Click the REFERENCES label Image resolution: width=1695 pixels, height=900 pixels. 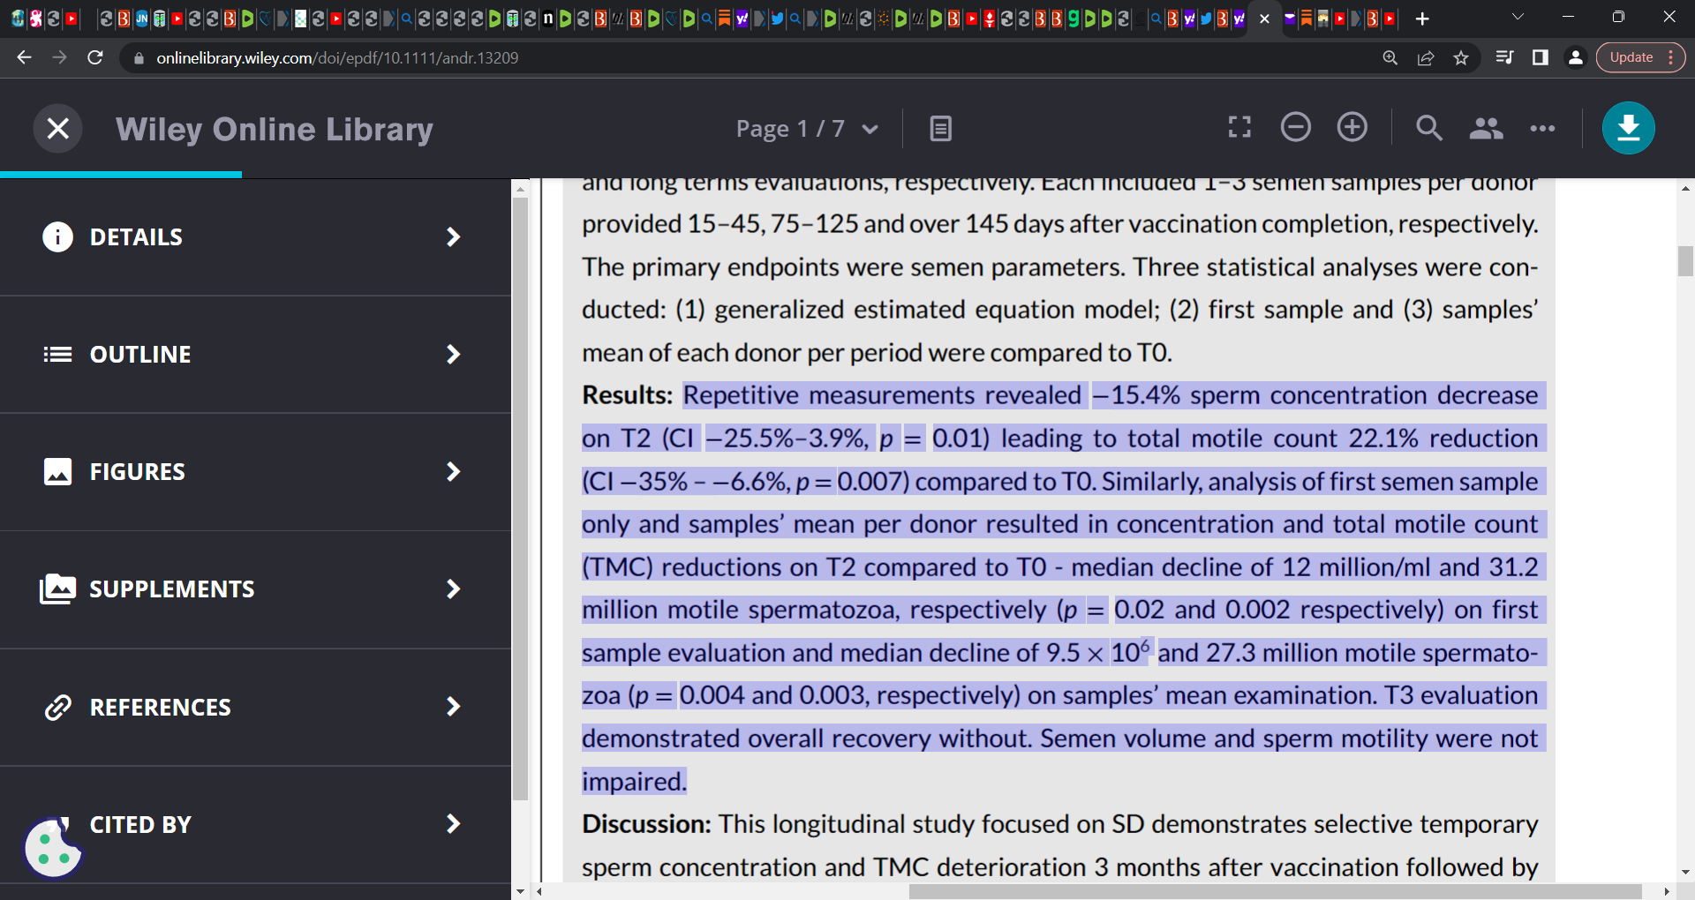pos(161,708)
